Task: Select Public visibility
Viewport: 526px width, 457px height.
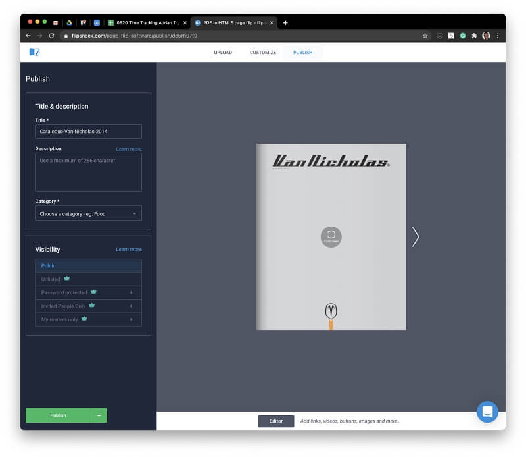Action: 88,266
